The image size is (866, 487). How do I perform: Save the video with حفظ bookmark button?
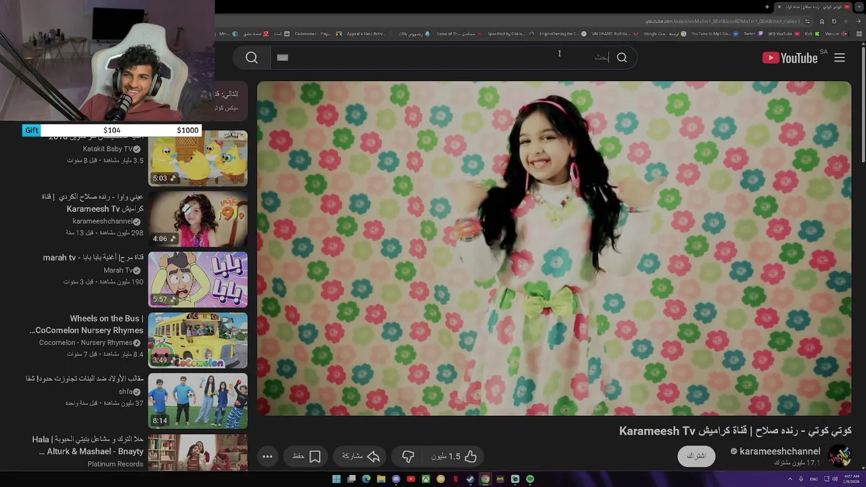tap(306, 457)
